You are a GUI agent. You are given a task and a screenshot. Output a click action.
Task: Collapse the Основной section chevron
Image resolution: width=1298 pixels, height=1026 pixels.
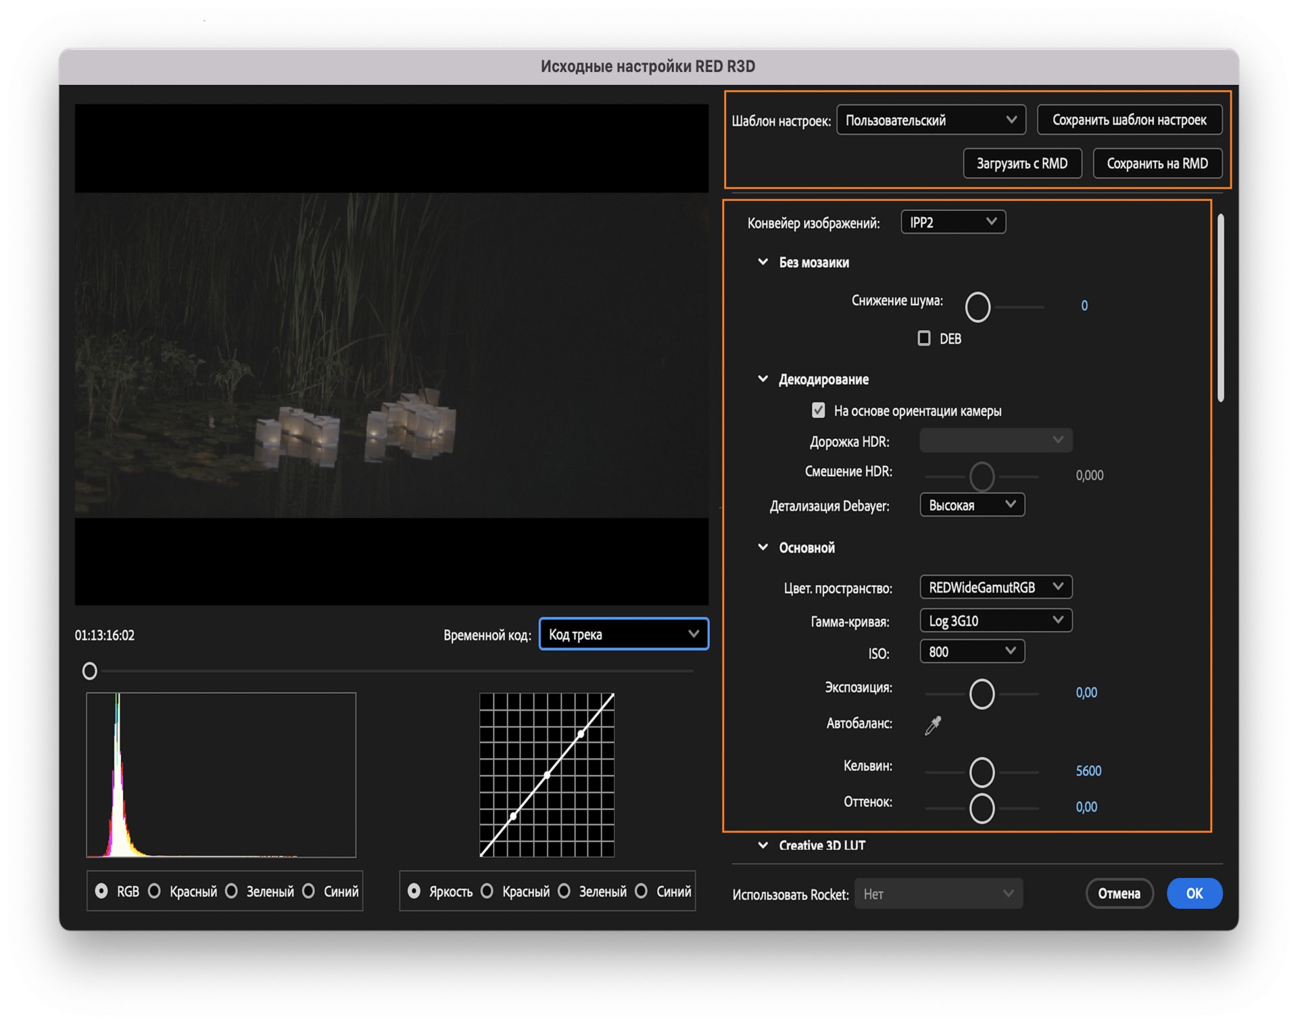[763, 547]
